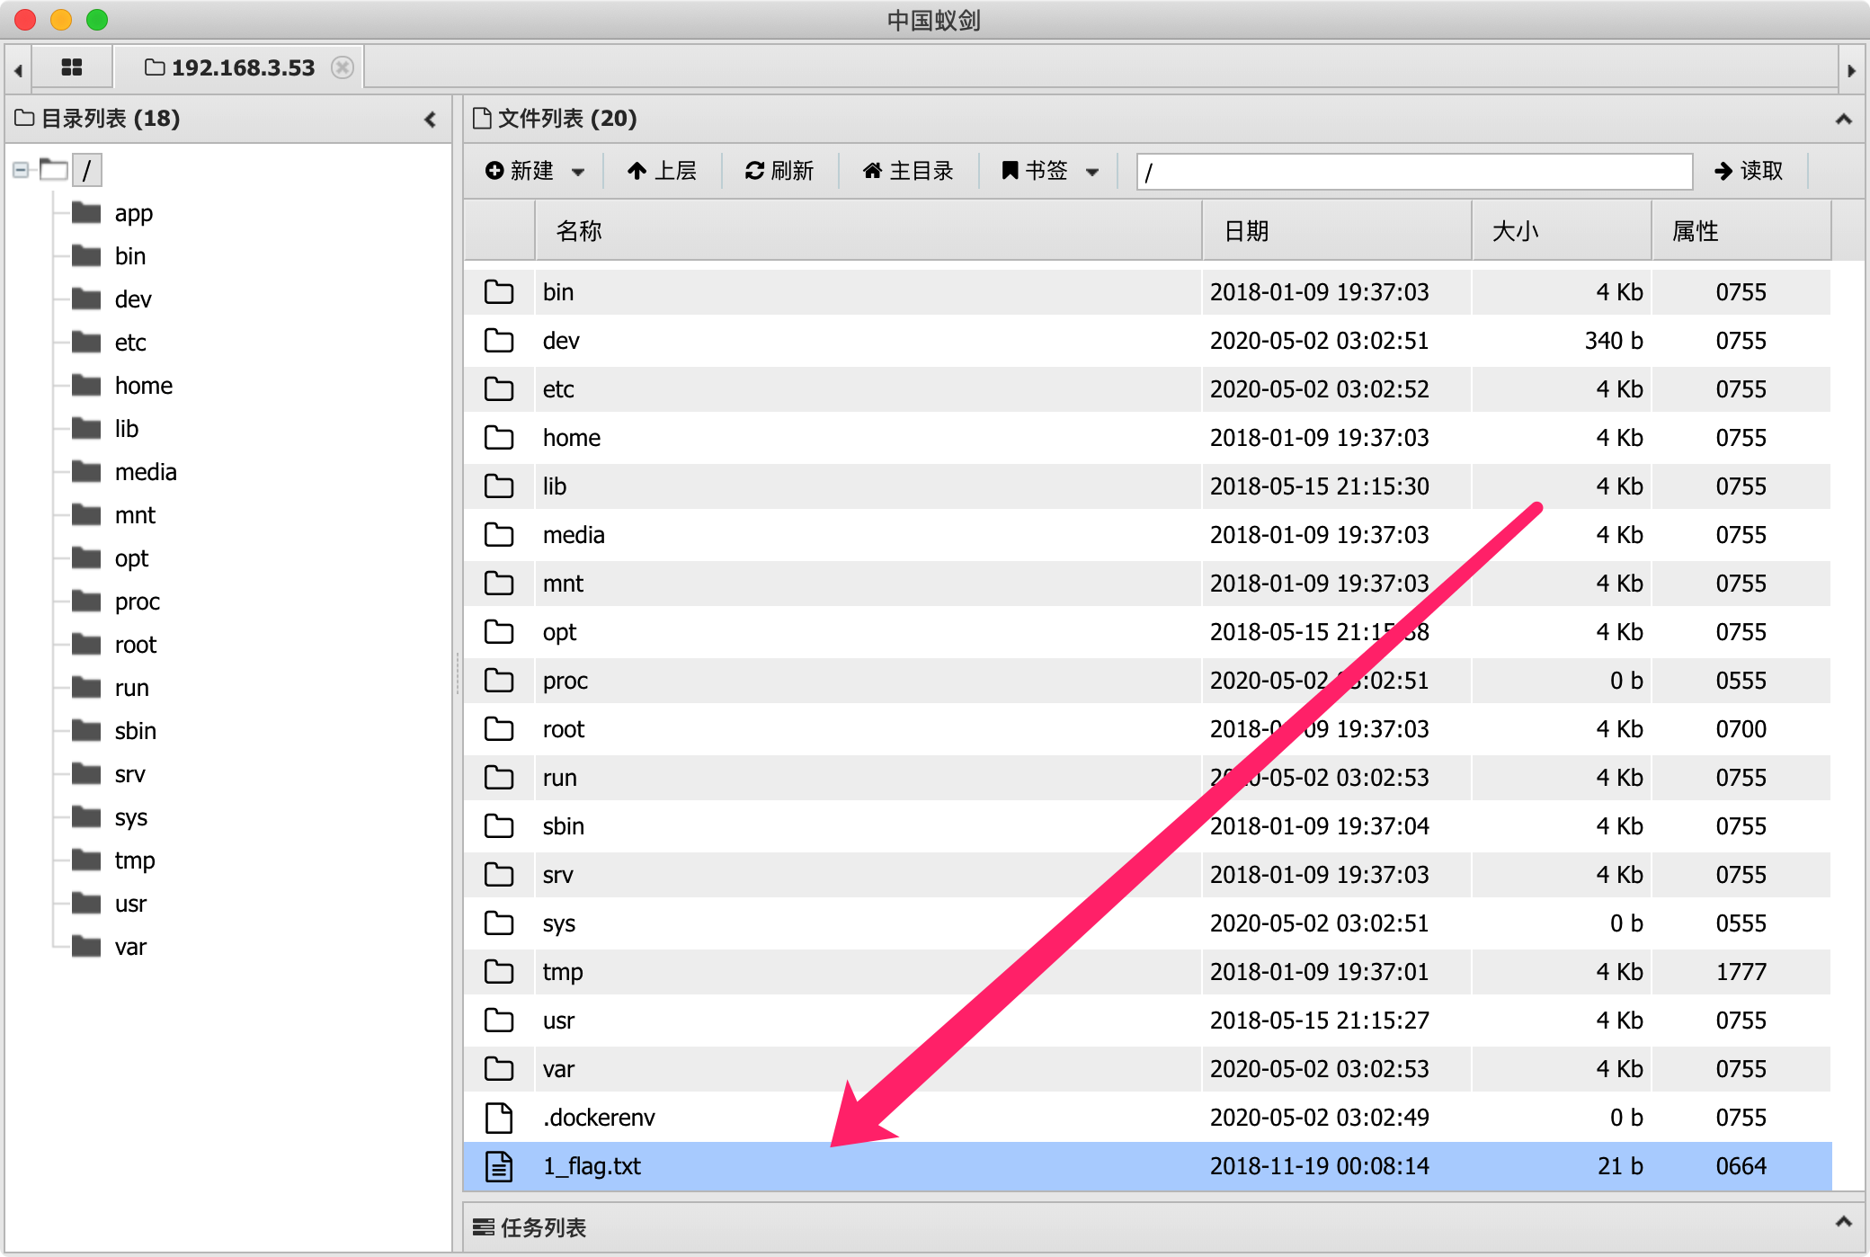Open the 书签 dropdown arrow
Image resolution: width=1870 pixels, height=1257 pixels.
(x=1092, y=172)
